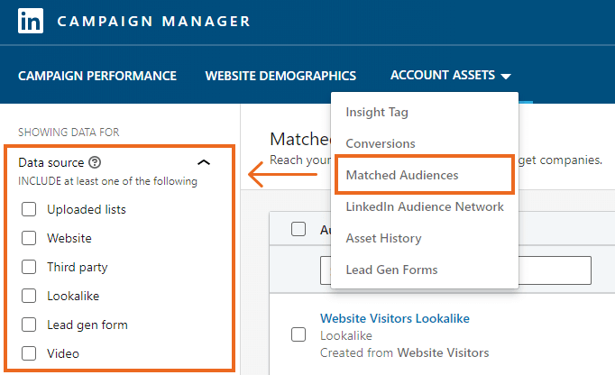Click the Campaign Manager title text
The height and width of the screenshot is (375, 615).
click(153, 21)
